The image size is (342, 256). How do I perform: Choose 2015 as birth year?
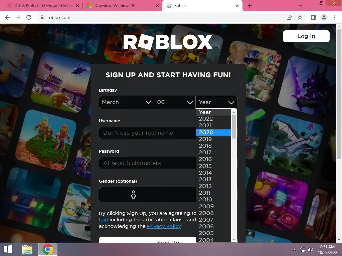tap(213, 166)
